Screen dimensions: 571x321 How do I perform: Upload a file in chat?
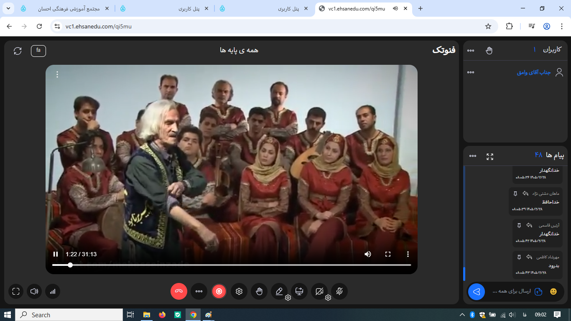538,291
